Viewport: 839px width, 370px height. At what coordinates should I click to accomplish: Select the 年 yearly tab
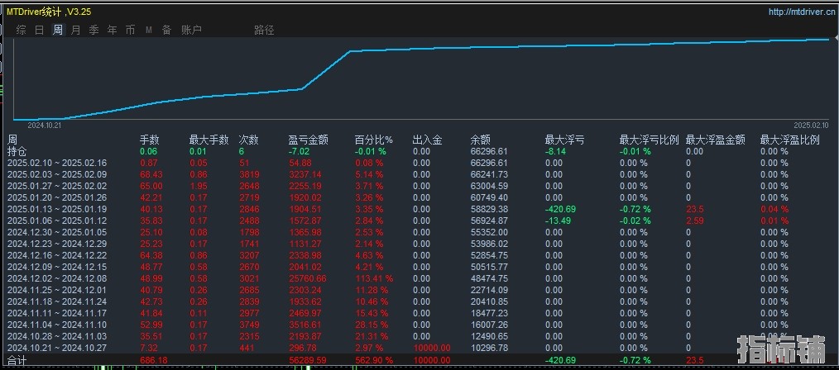pos(112,30)
